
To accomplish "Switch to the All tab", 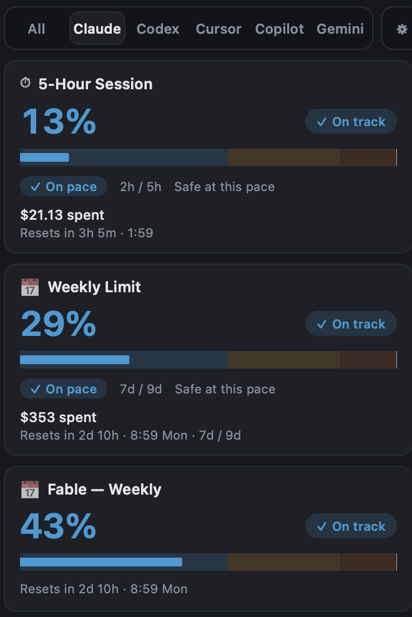I will [36, 28].
